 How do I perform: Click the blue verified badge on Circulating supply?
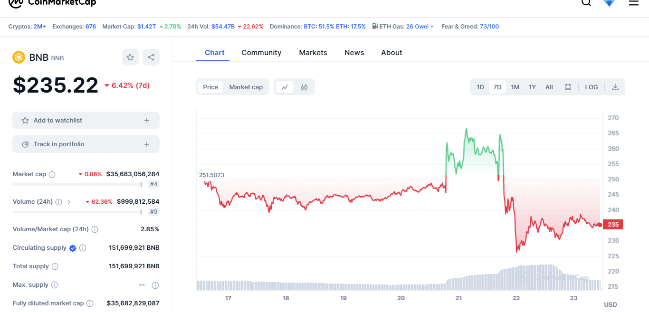73,248
